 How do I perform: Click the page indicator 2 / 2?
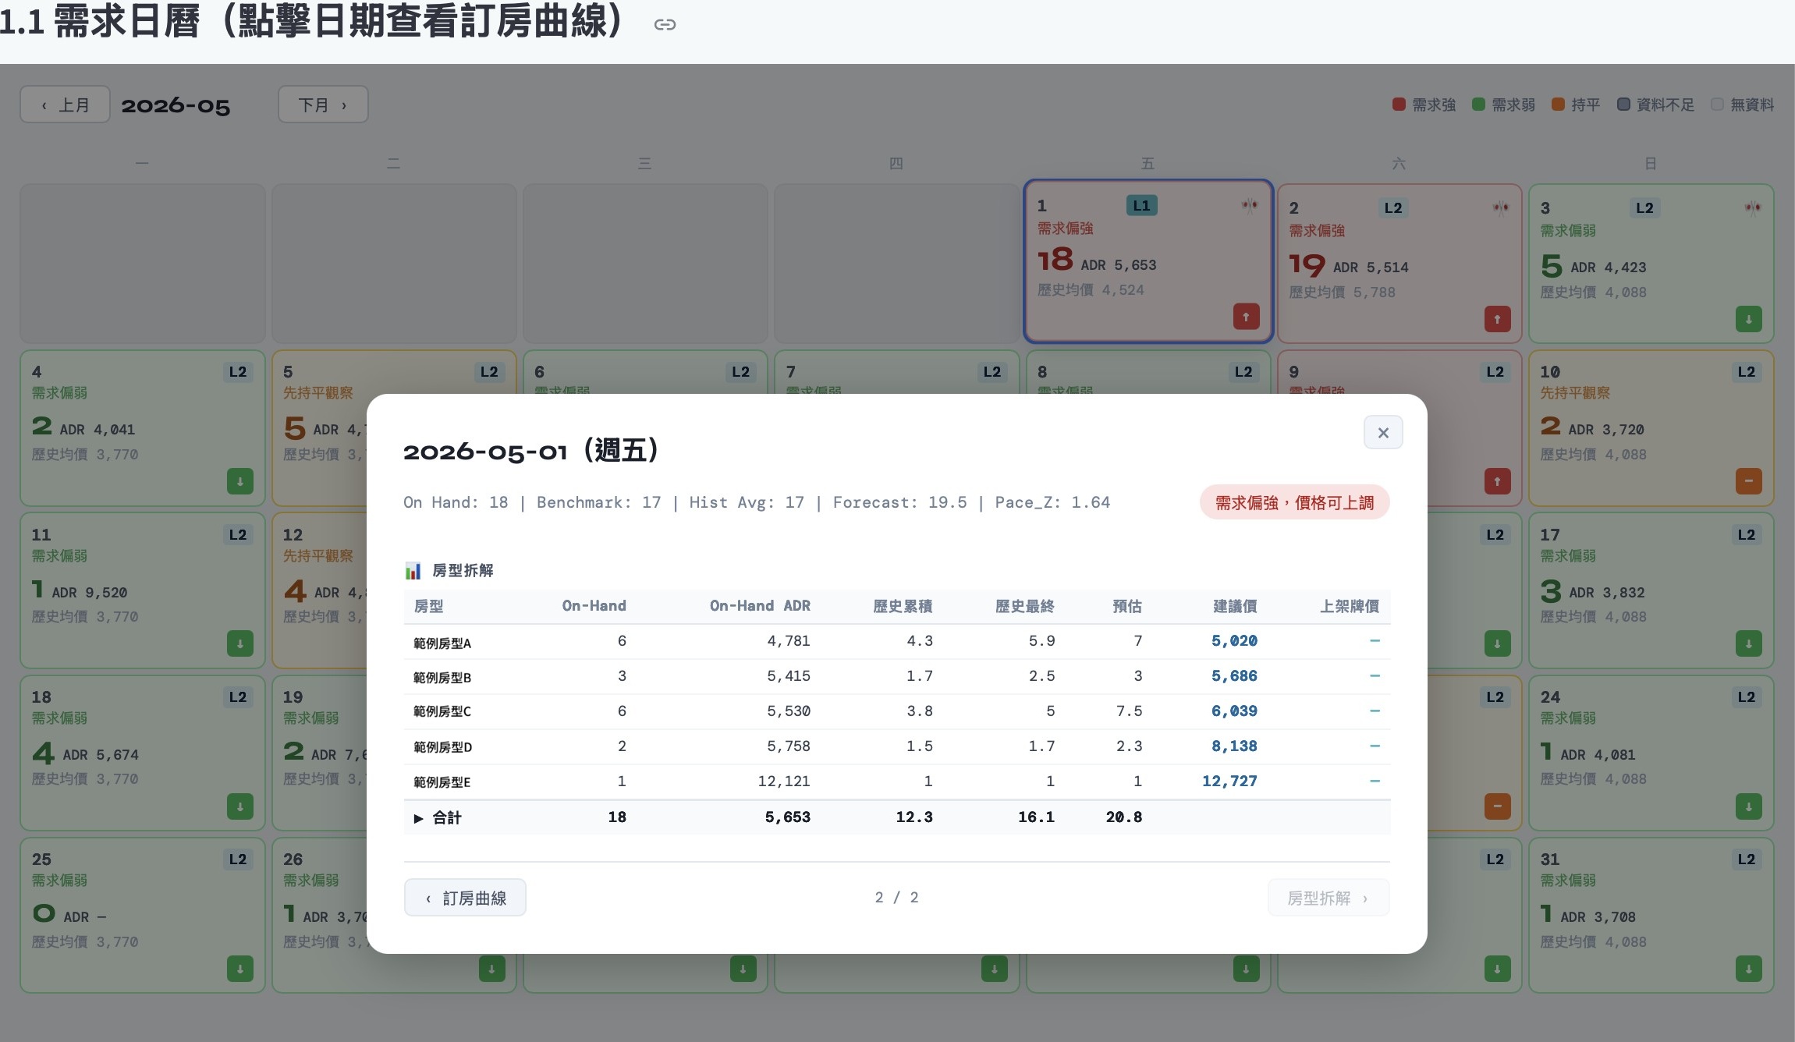[x=896, y=898]
